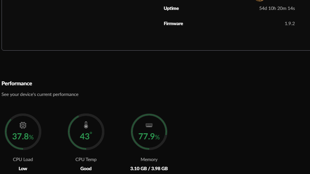Screen dimensions: 310x174
Task: Click the firmware version 1.9.2
Action: (x=290, y=24)
